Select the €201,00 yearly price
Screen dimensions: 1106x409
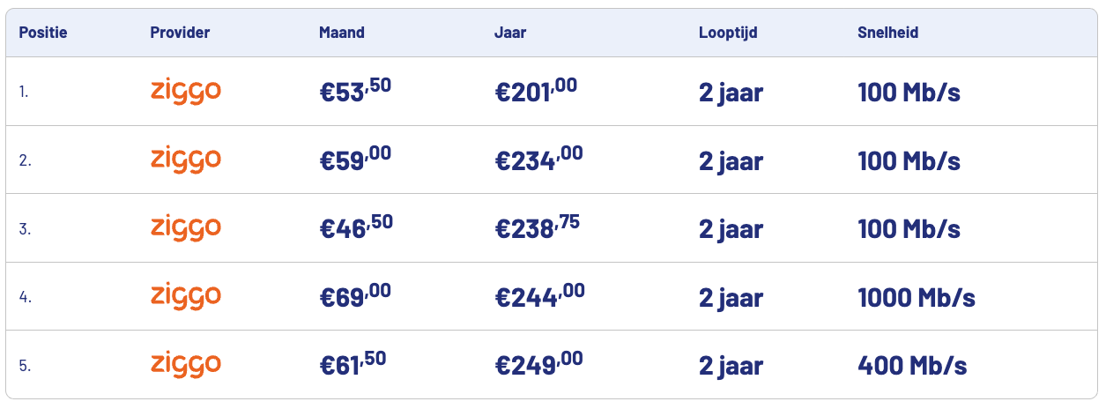point(536,92)
